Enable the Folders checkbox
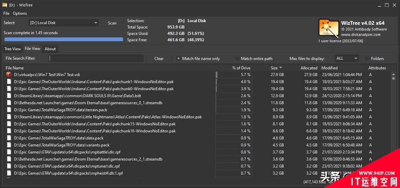Viewport: 400px width, 188px height. [367, 59]
